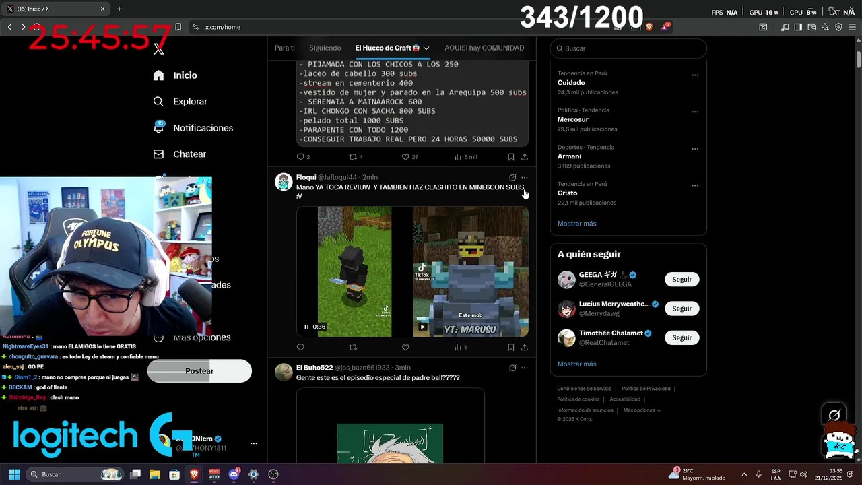Expand El Hueco de Craft tab chevron

426,48
